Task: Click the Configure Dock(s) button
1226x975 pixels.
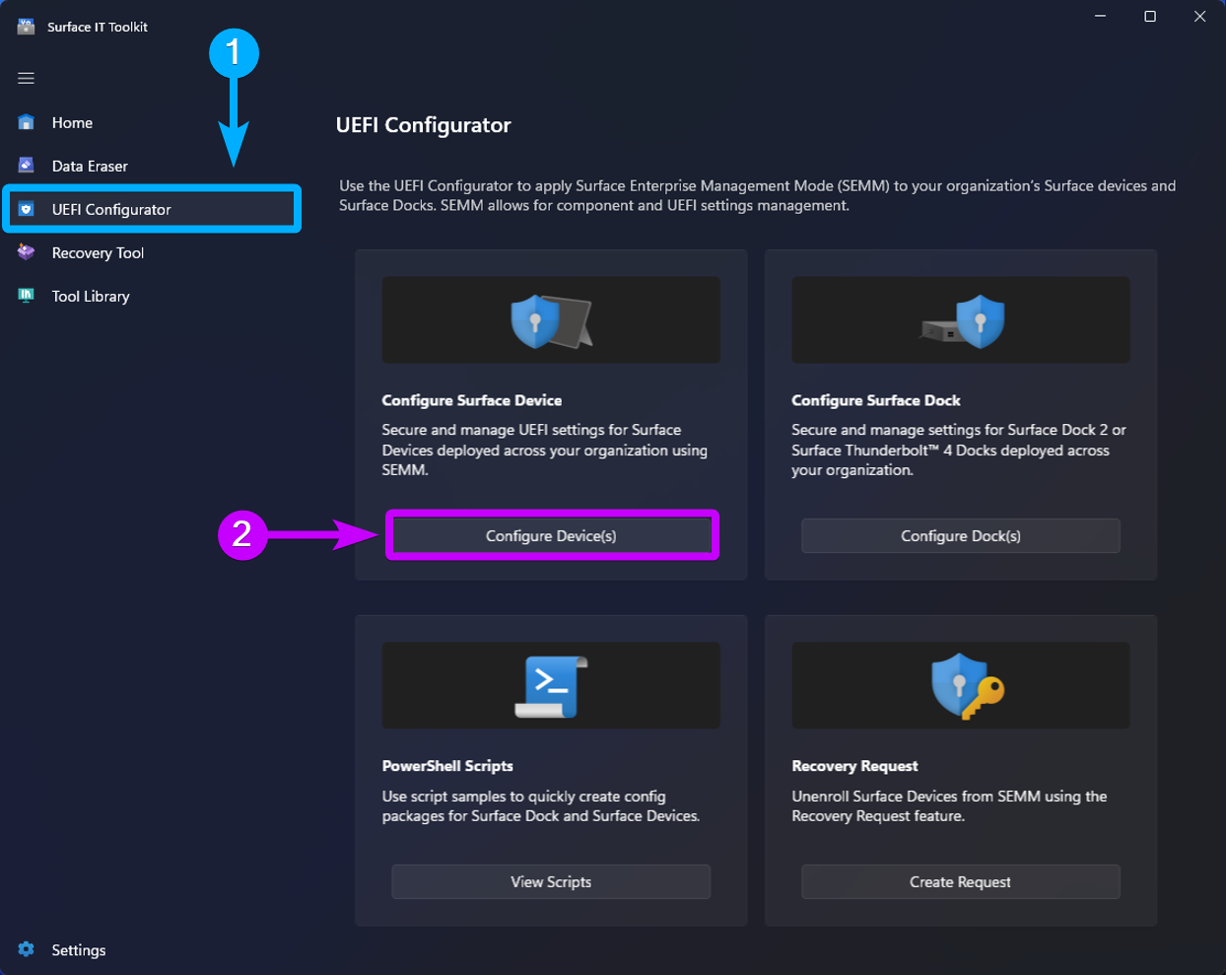Action: (960, 535)
